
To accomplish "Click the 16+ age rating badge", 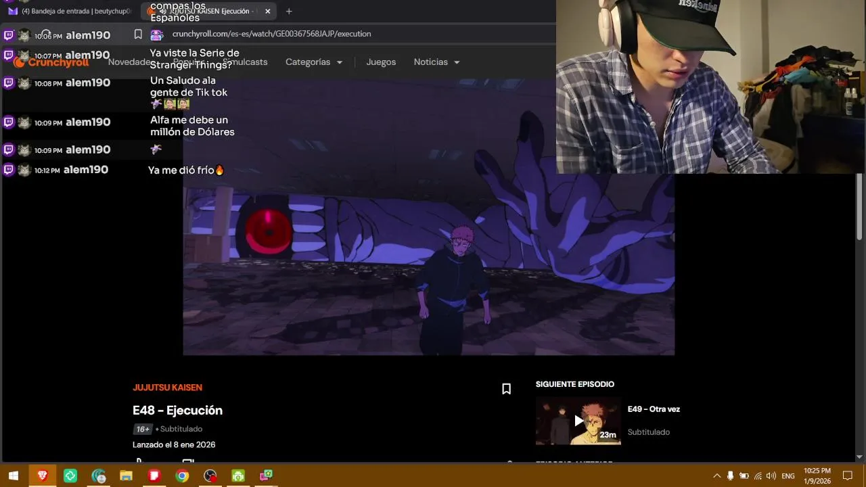I will pyautogui.click(x=142, y=429).
